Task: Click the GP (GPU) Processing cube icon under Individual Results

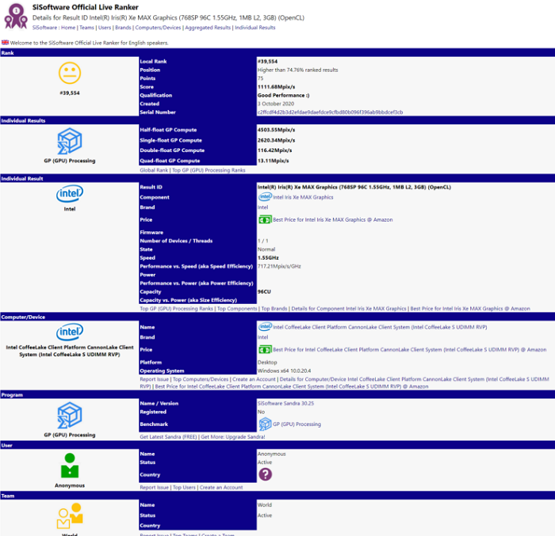Action: [70, 141]
